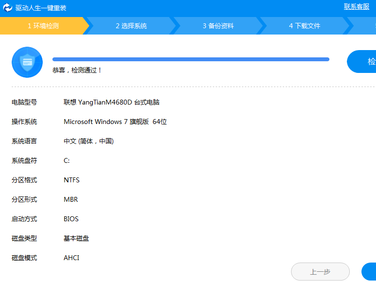Screen dimensions: 376x282
Task: Click the 分区形式 label
Action: coord(24,199)
